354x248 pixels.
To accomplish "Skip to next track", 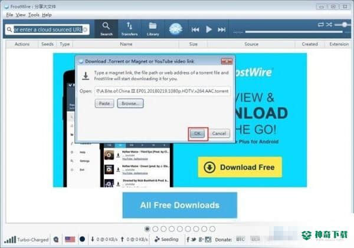I will [x=221, y=29].
